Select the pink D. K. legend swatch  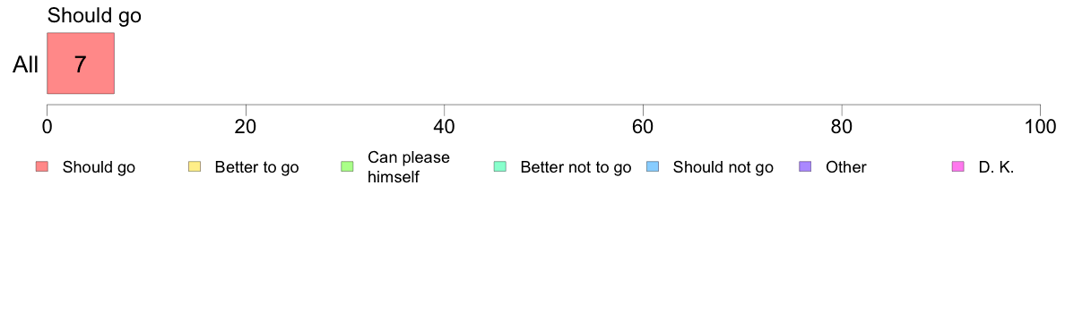coord(958,167)
